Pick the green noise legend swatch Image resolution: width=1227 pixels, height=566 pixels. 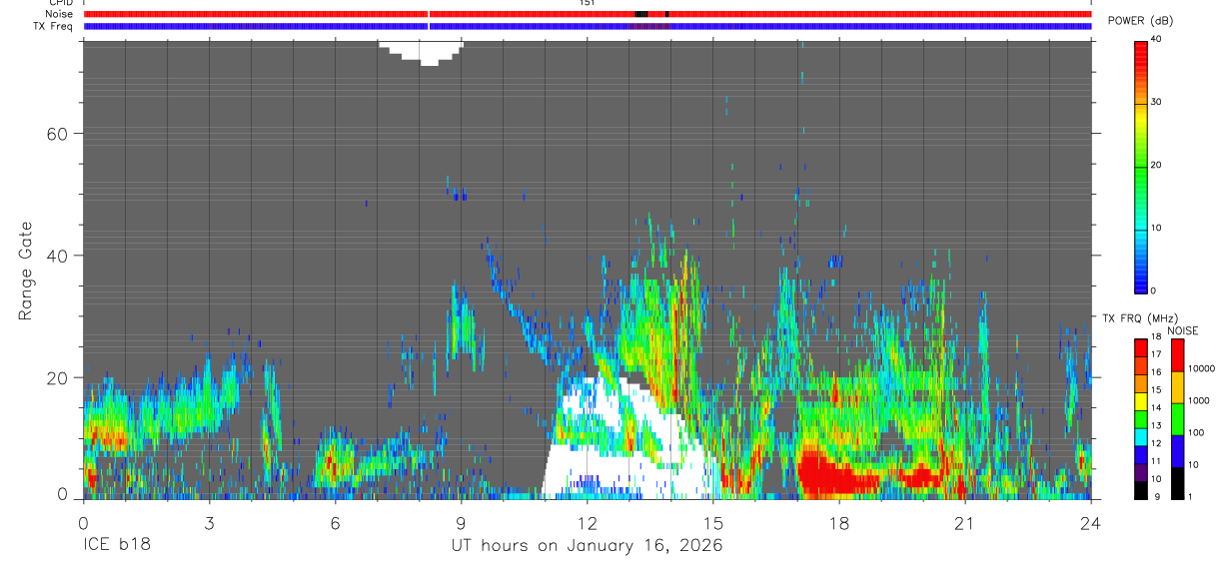coord(1178,419)
